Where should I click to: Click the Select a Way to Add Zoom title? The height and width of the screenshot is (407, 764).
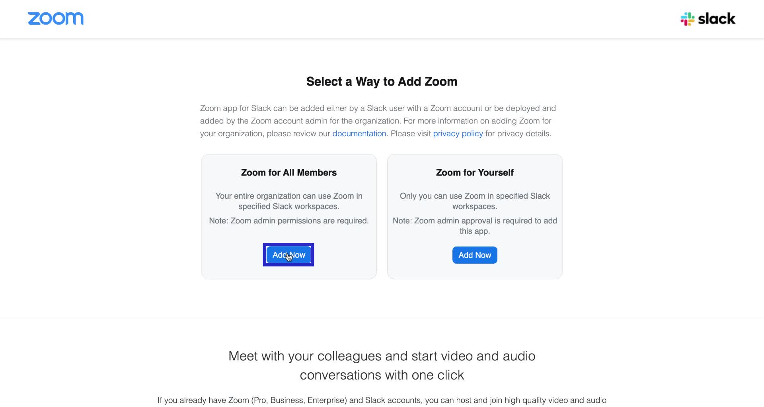coord(381,81)
